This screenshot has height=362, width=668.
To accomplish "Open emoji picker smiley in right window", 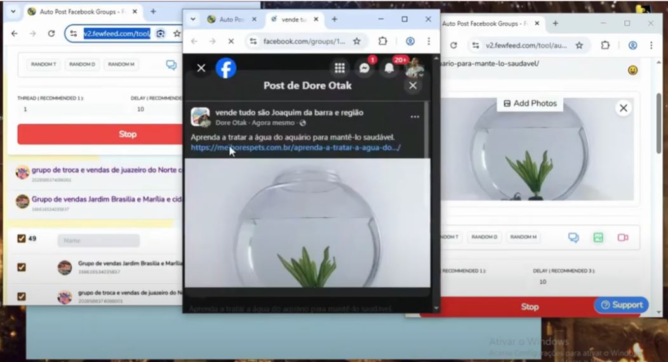I will coord(632,70).
